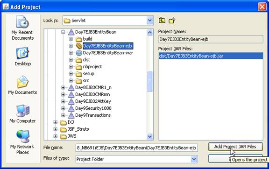The height and width of the screenshot is (169, 269).
Task: Open My Documents shortcut
Action: coord(22,85)
